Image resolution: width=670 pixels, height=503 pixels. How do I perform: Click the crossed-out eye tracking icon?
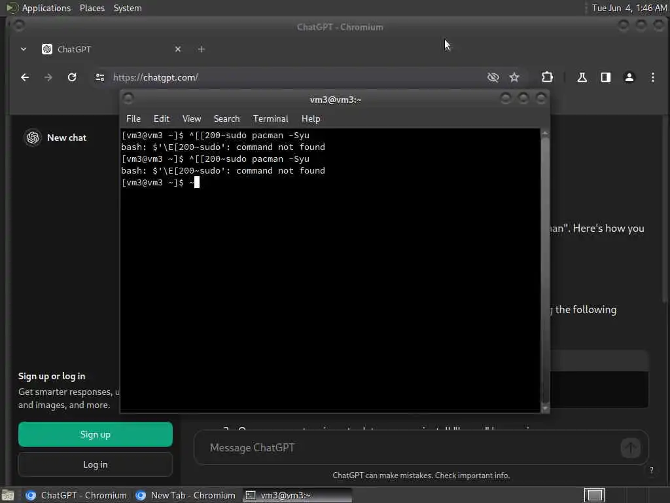point(493,77)
